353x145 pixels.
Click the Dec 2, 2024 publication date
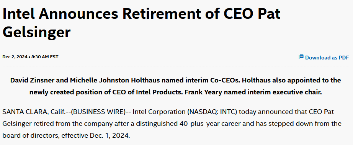pyautogui.click(x=15, y=57)
